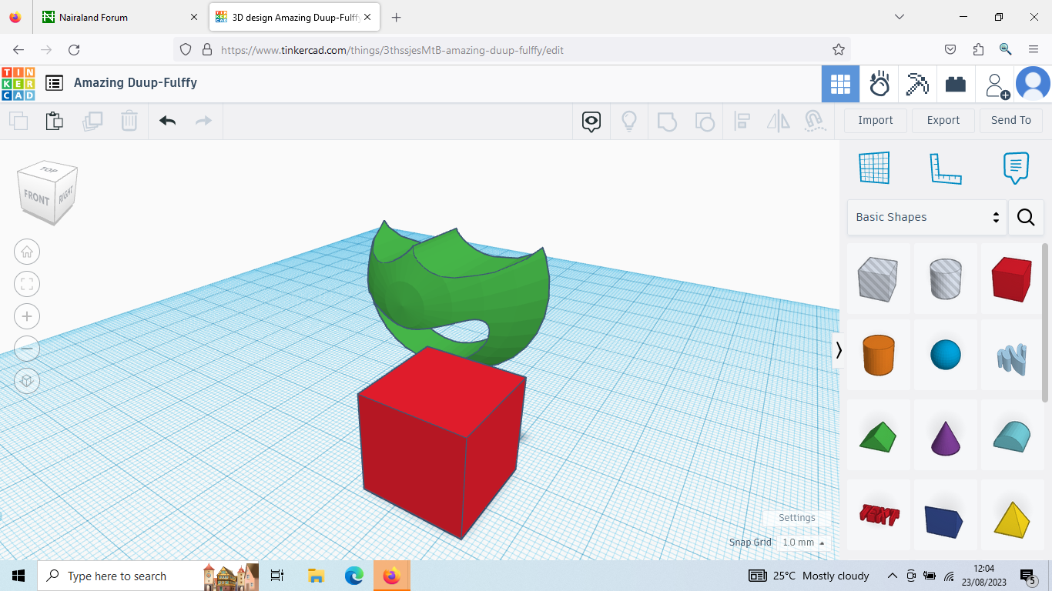
Task: Click the Export button
Action: coord(943,120)
